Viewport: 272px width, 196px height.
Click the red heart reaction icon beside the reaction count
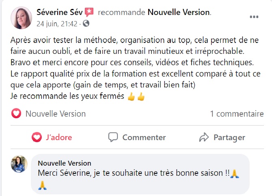[x=16, y=114]
